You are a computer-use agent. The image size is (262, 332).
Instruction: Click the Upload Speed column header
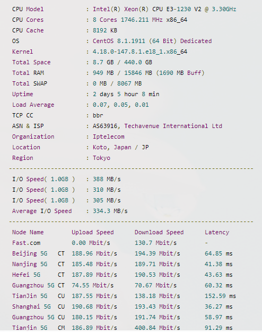pos(93,232)
